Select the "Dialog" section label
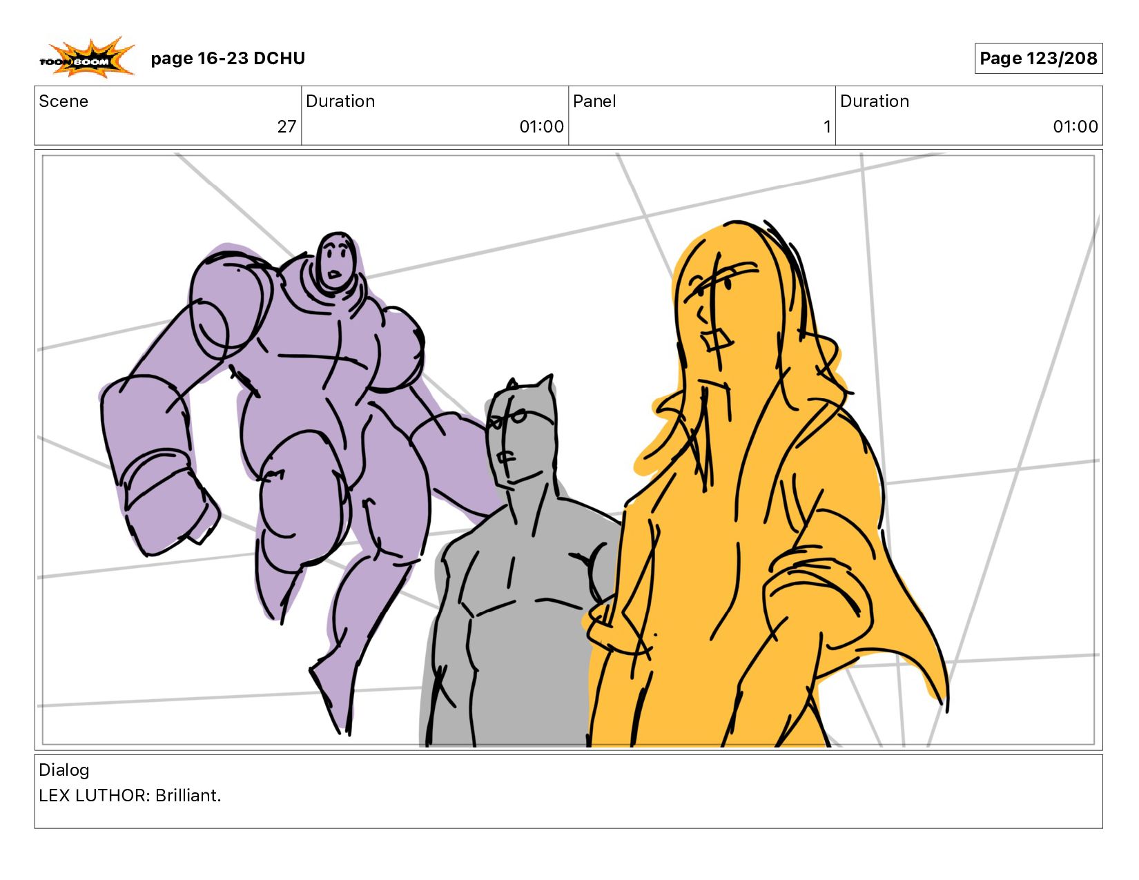The width and height of the screenshot is (1139, 880). 64,770
